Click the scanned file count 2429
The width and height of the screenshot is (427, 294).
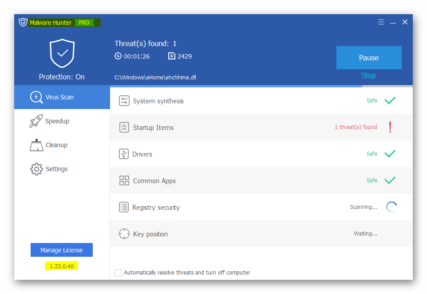185,56
